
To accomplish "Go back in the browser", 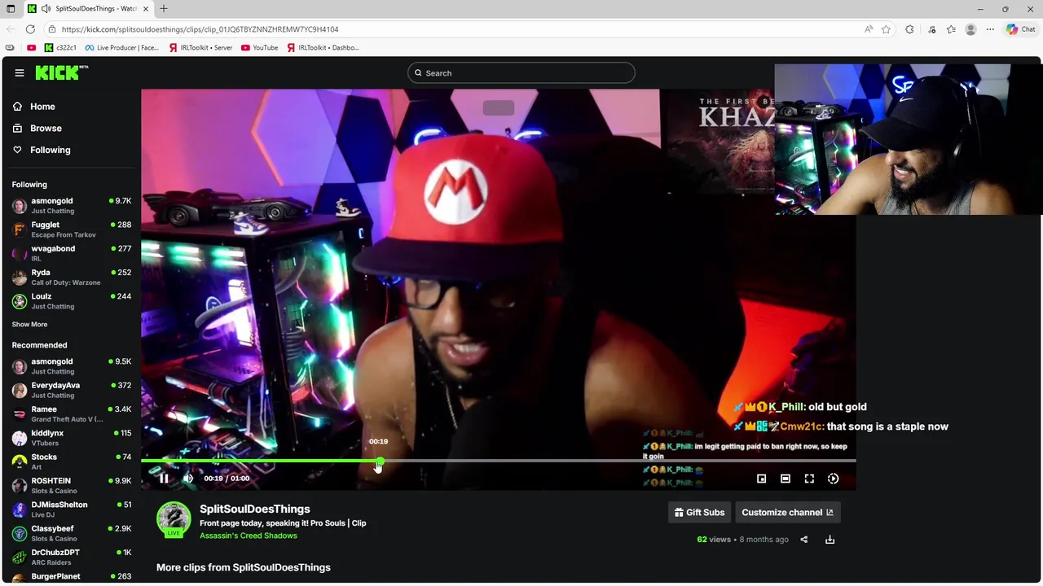I will 10,29.
